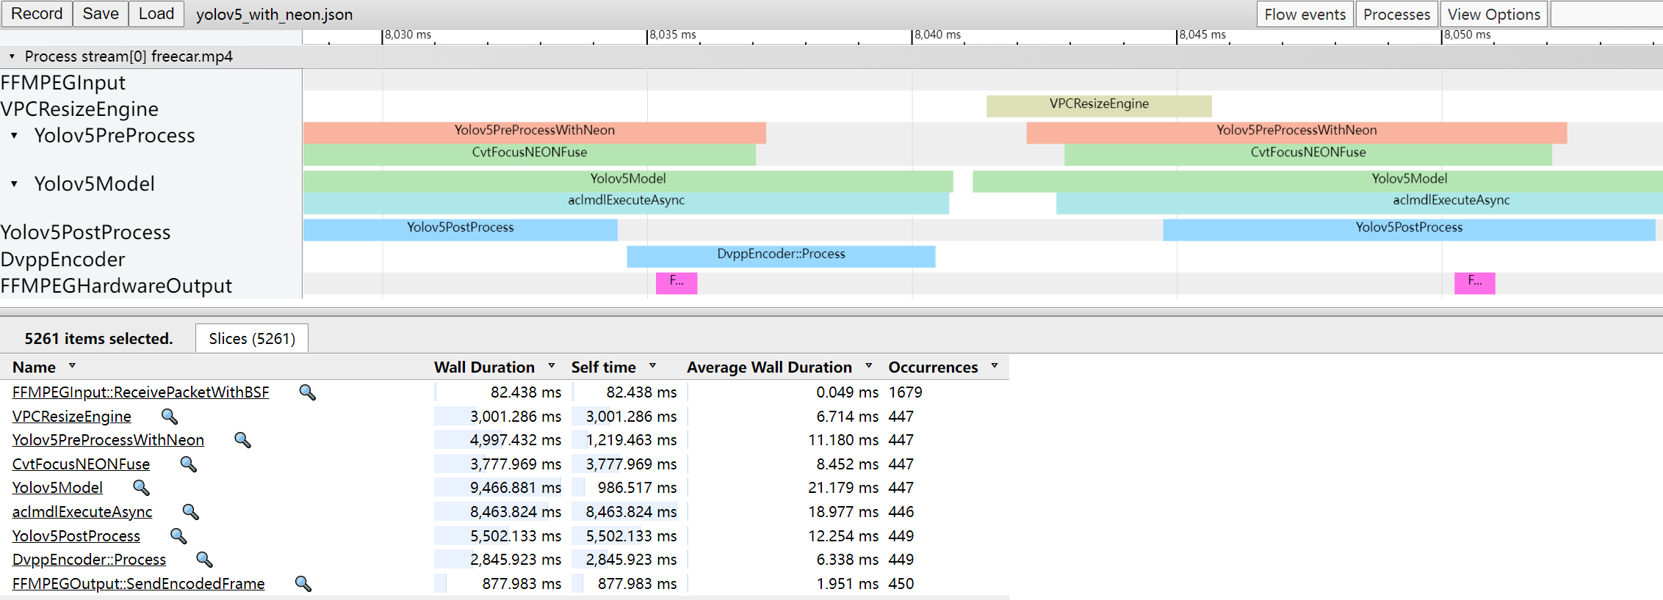
Task: Collapse the Yolov5Model track
Action: (x=15, y=183)
